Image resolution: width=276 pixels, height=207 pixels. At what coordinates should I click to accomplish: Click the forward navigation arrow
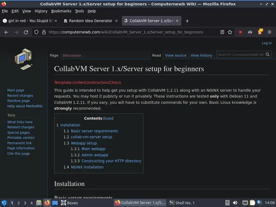(16, 32)
